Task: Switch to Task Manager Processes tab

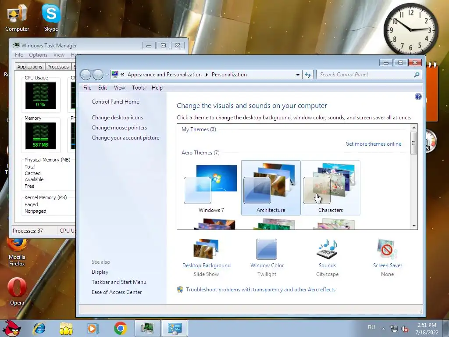Action: (58, 67)
